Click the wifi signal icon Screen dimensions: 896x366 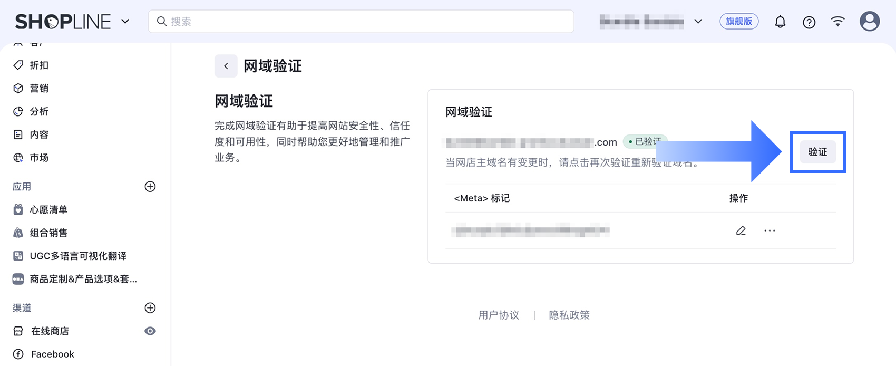pos(837,22)
